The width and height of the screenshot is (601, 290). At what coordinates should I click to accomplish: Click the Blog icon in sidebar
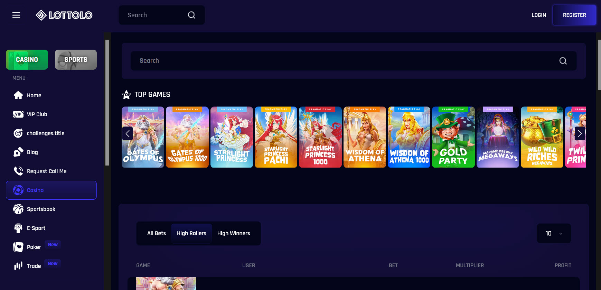[x=18, y=152]
